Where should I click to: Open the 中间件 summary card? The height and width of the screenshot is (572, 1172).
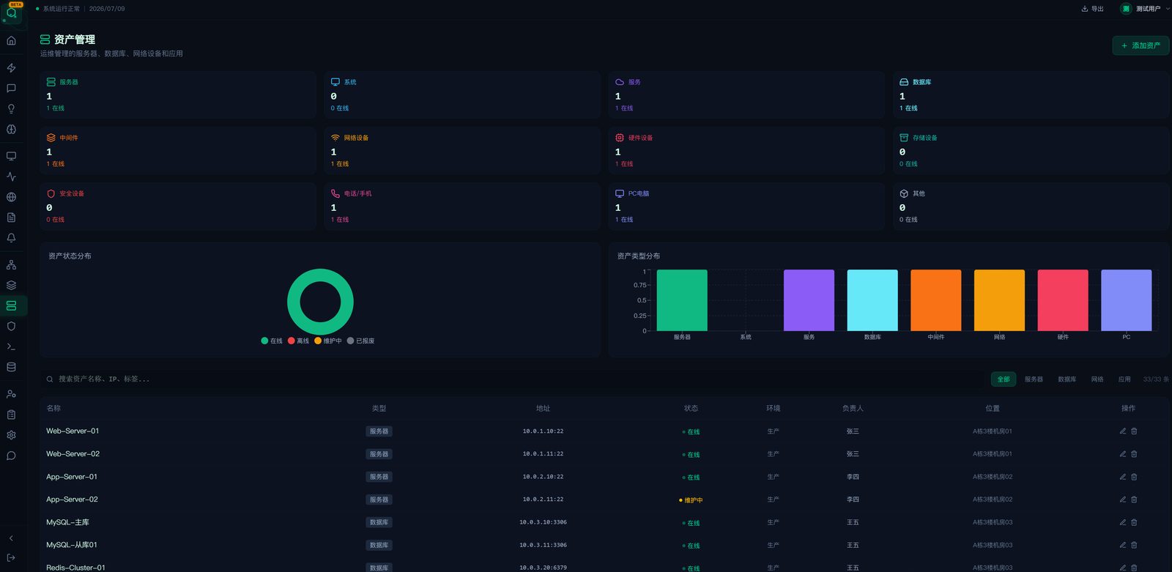coord(178,150)
